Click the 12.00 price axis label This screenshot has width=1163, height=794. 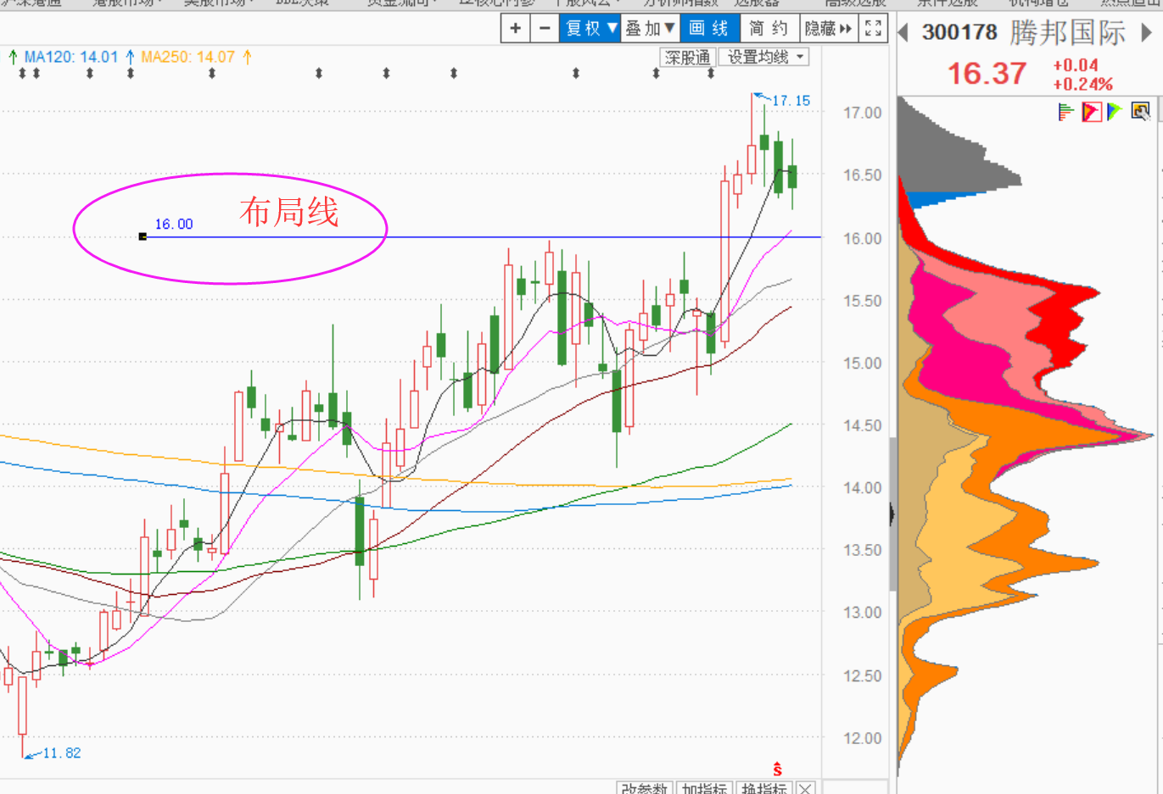pos(862,738)
